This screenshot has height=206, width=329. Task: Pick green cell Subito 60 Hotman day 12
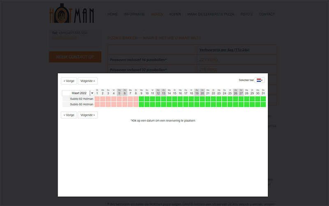coord(158,99)
